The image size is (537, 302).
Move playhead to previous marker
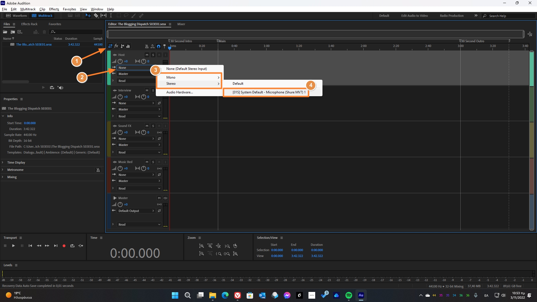[x=30, y=246]
